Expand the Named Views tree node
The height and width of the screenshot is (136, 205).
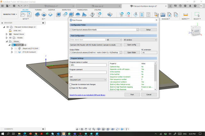tap(6, 34)
